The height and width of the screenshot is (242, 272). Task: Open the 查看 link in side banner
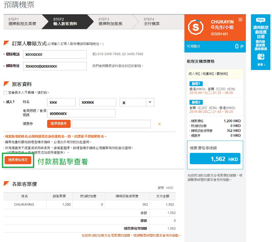(261, 65)
